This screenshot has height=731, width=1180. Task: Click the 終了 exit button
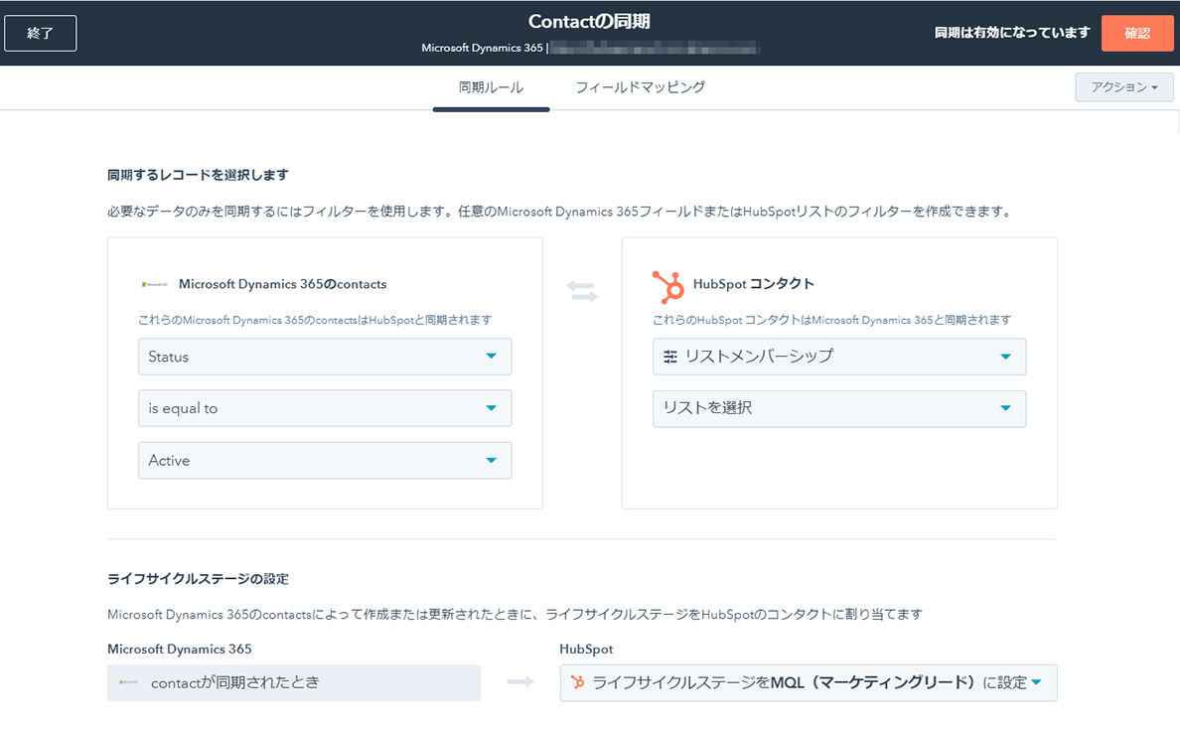pos(40,33)
